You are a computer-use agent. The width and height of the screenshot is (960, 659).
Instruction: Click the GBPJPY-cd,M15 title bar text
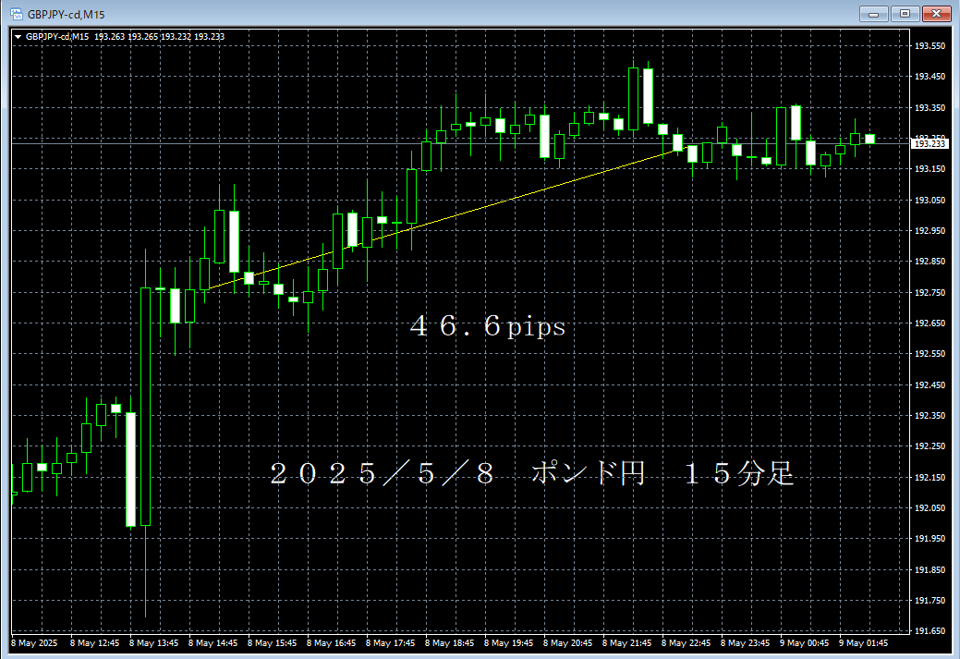click(67, 14)
